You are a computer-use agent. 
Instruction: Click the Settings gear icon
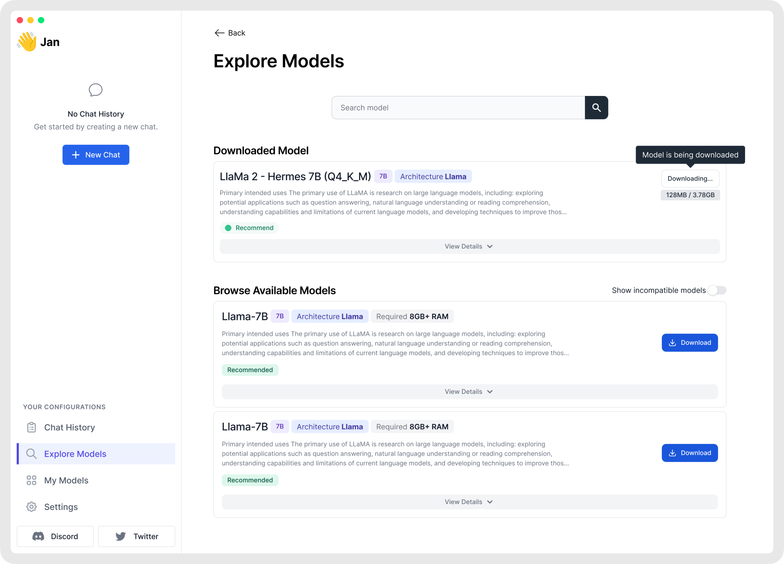pyautogui.click(x=32, y=507)
